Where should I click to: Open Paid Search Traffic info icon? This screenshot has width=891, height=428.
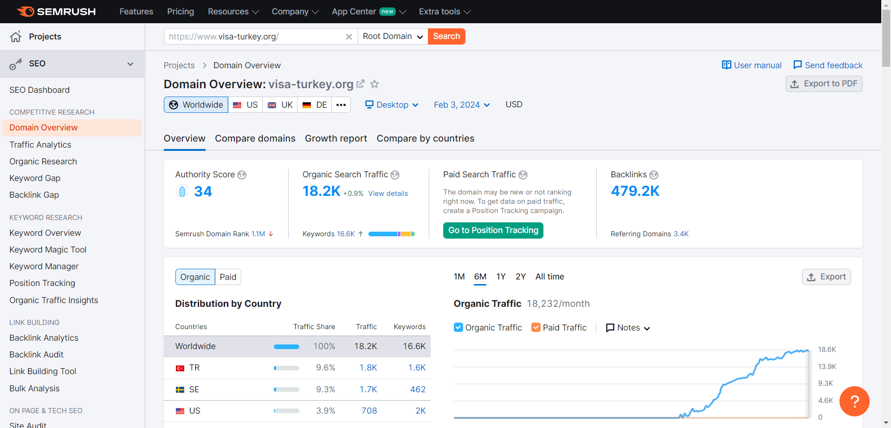523,175
